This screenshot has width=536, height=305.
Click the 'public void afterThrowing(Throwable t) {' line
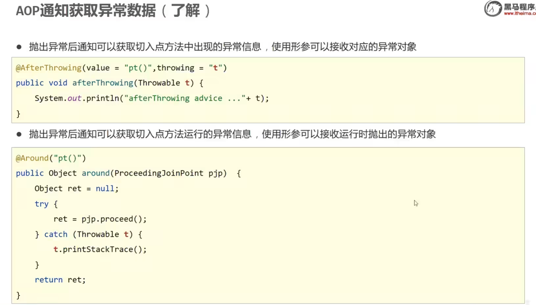point(109,83)
